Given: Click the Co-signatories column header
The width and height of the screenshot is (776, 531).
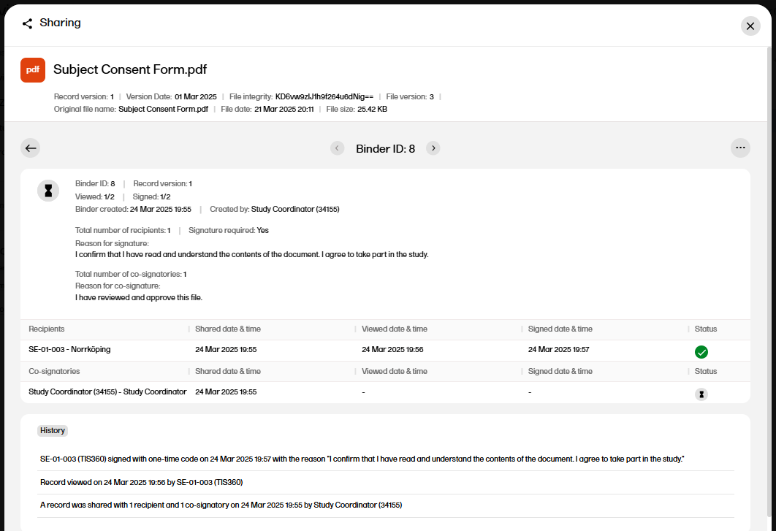Looking at the screenshot, I should [x=54, y=372].
